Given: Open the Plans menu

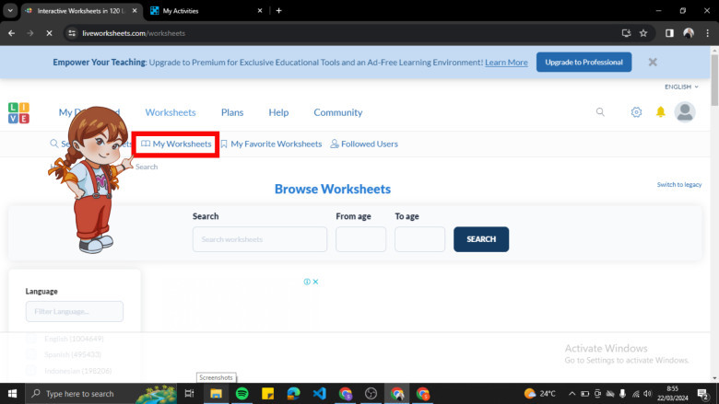Looking at the screenshot, I should [x=232, y=112].
